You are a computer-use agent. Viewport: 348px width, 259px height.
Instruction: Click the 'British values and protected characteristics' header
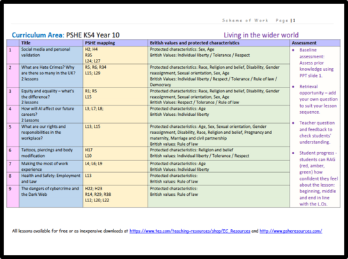click(x=194, y=43)
